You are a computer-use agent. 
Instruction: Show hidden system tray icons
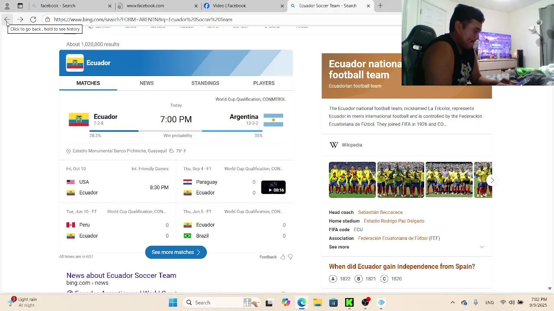click(453, 302)
